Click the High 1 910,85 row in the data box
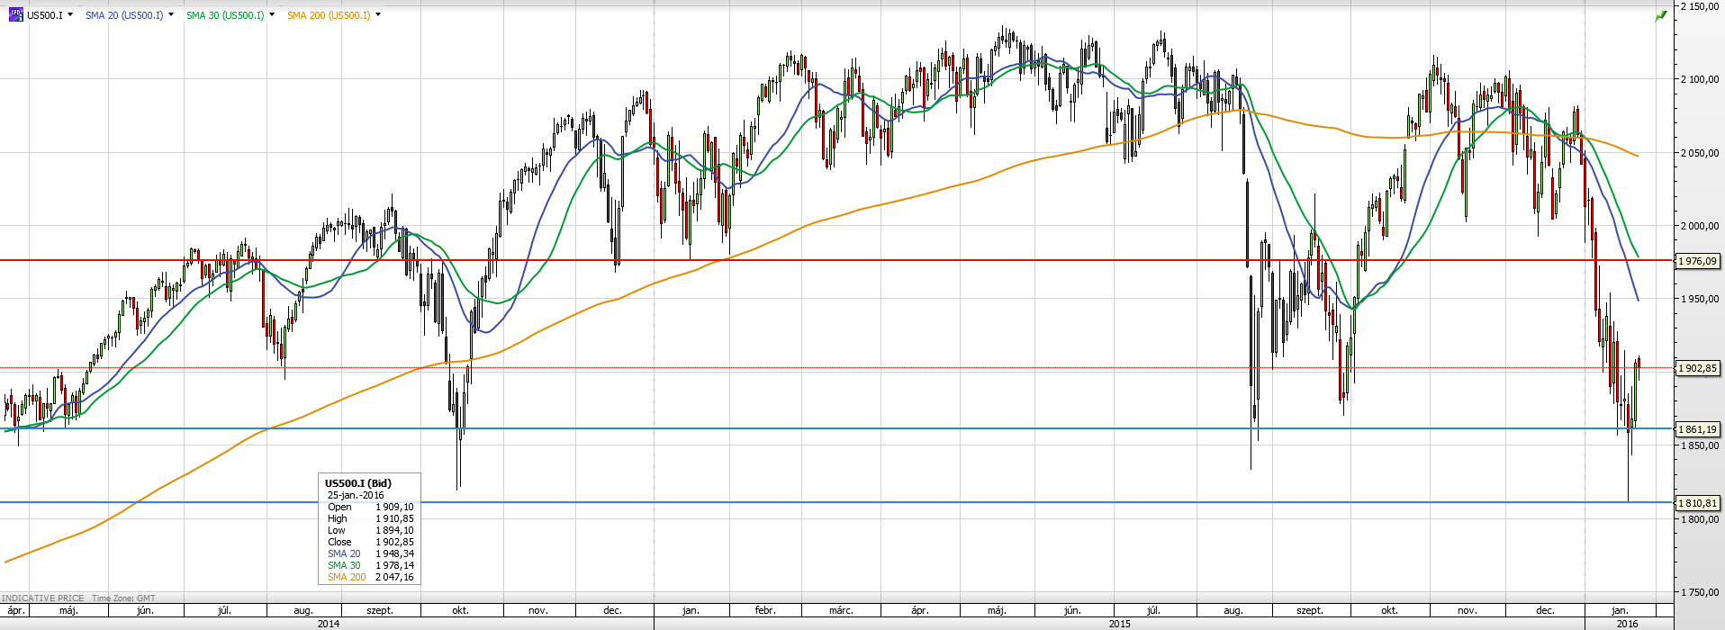 coord(370,518)
